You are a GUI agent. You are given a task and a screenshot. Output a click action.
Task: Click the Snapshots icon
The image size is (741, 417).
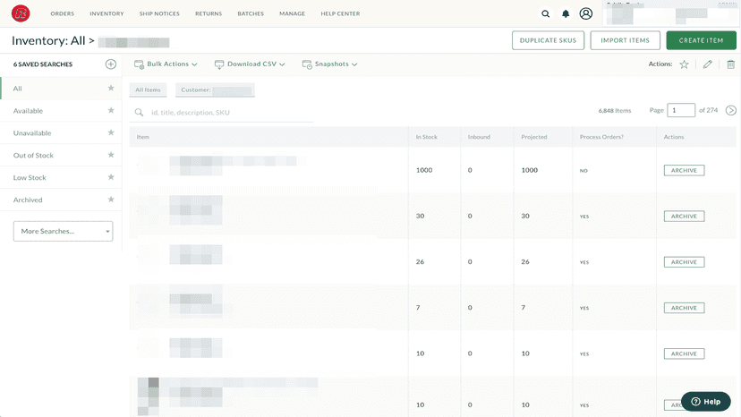tap(307, 64)
